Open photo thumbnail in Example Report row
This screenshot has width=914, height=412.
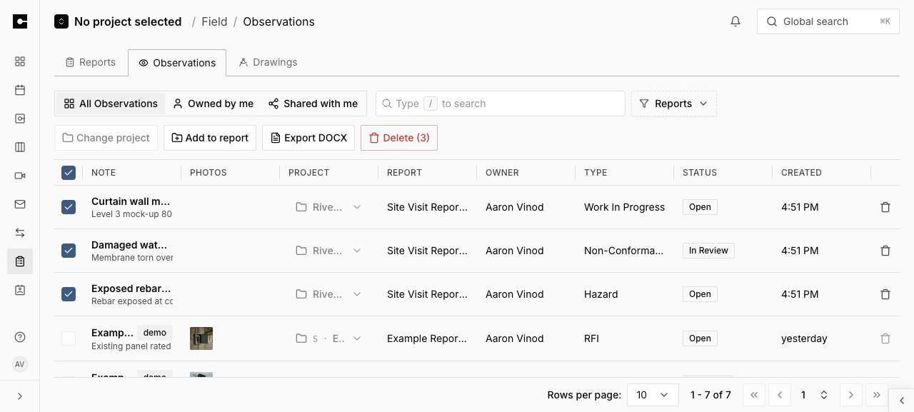[x=201, y=338]
